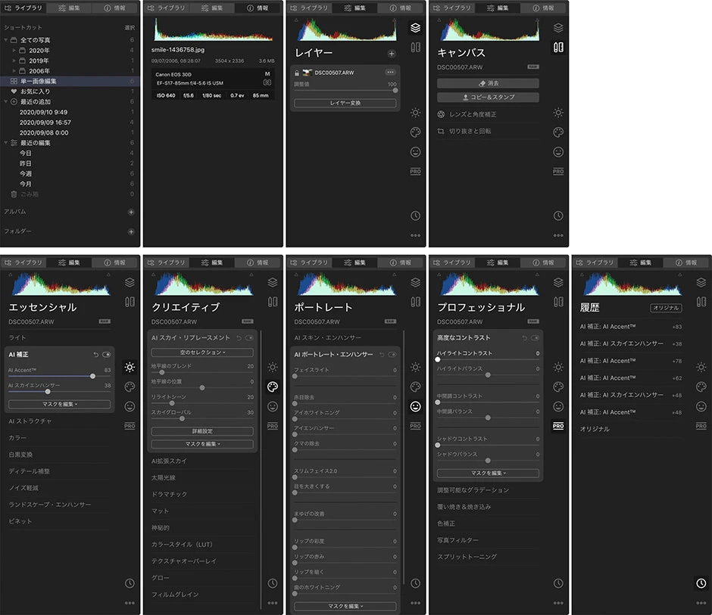This screenshot has width=712, height=615.
Task: Open layers icon in the レイヤー panel sidebar
Action: tap(415, 28)
